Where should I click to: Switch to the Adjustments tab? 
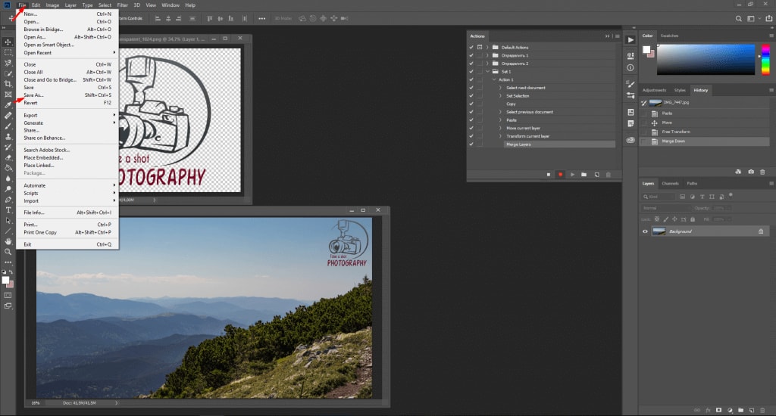point(654,90)
